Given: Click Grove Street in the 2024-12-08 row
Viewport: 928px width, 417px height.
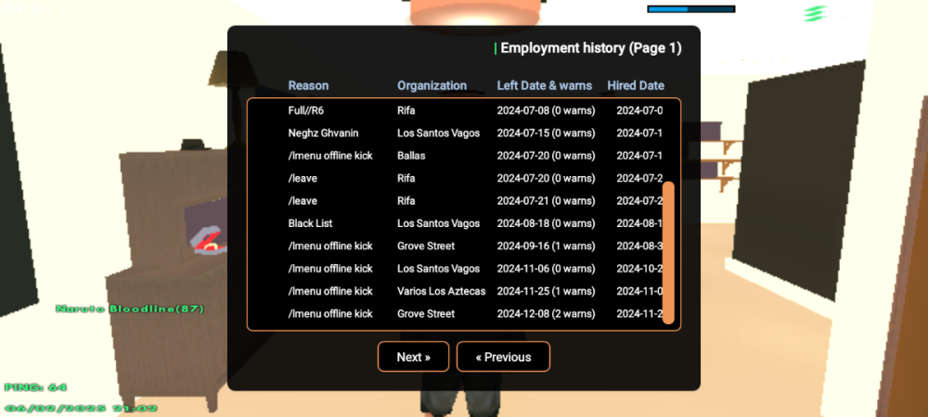Looking at the screenshot, I should [x=426, y=313].
